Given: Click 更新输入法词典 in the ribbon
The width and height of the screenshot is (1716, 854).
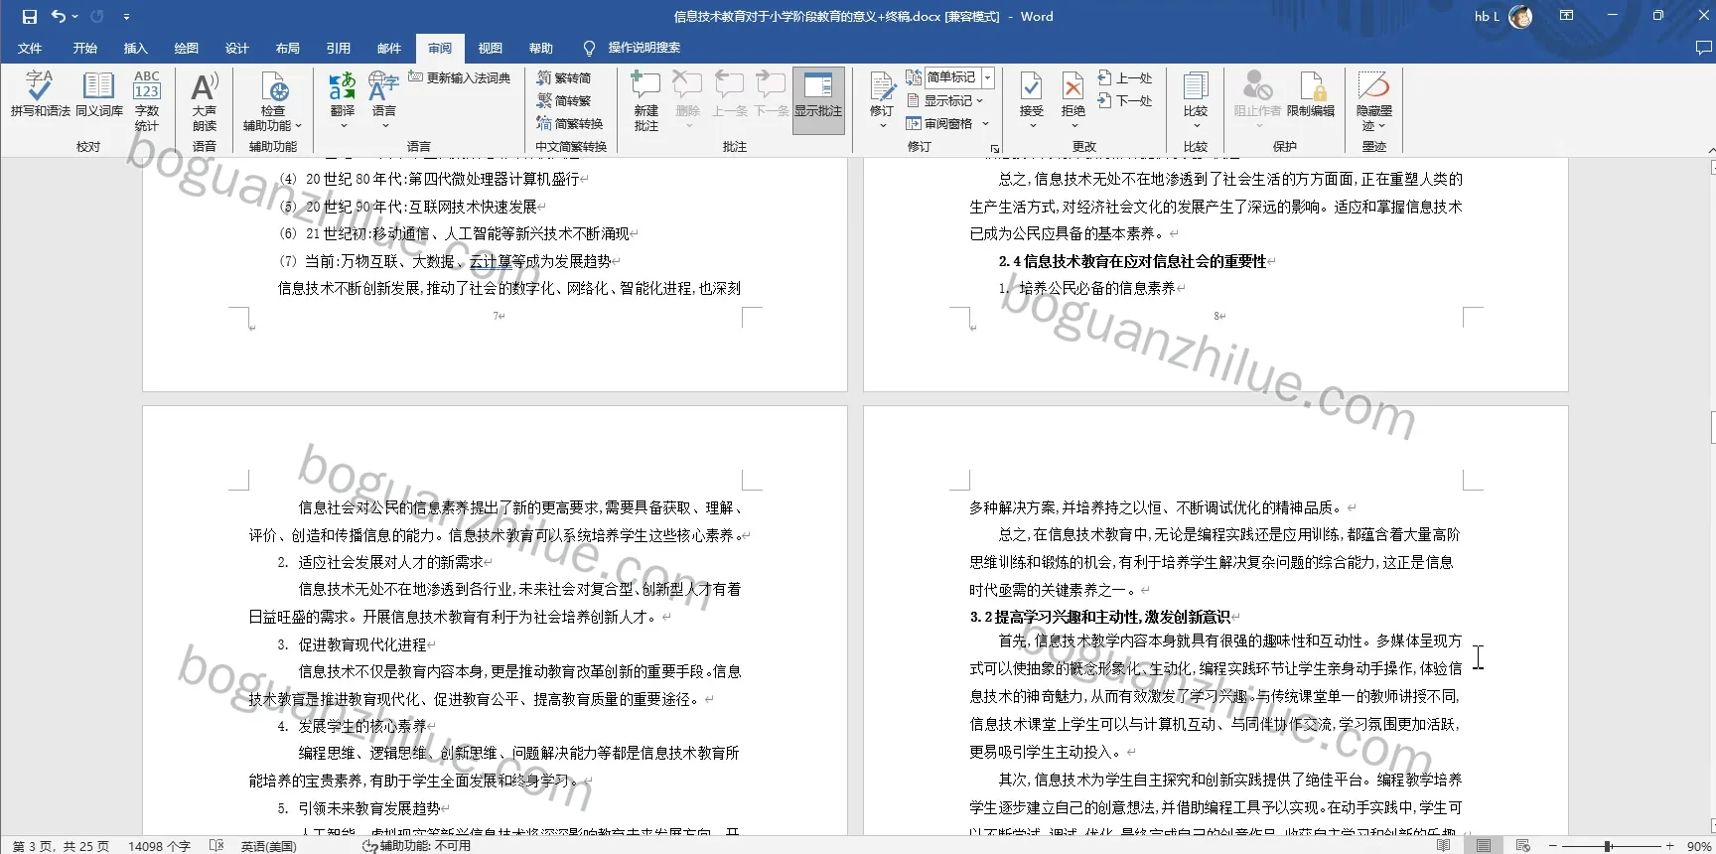Looking at the screenshot, I should [x=459, y=77].
